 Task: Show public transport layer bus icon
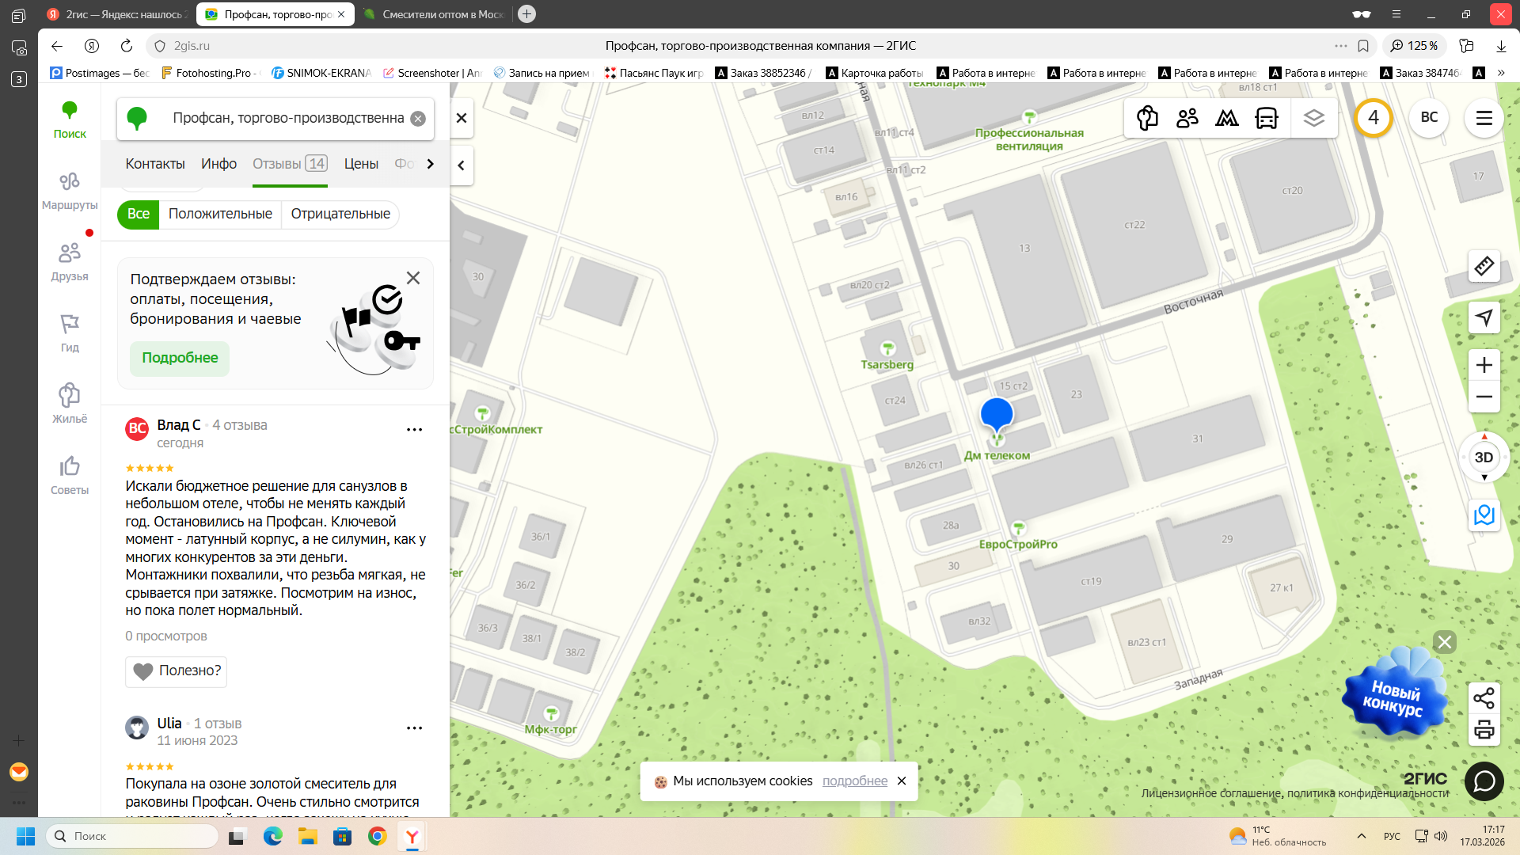click(1267, 118)
